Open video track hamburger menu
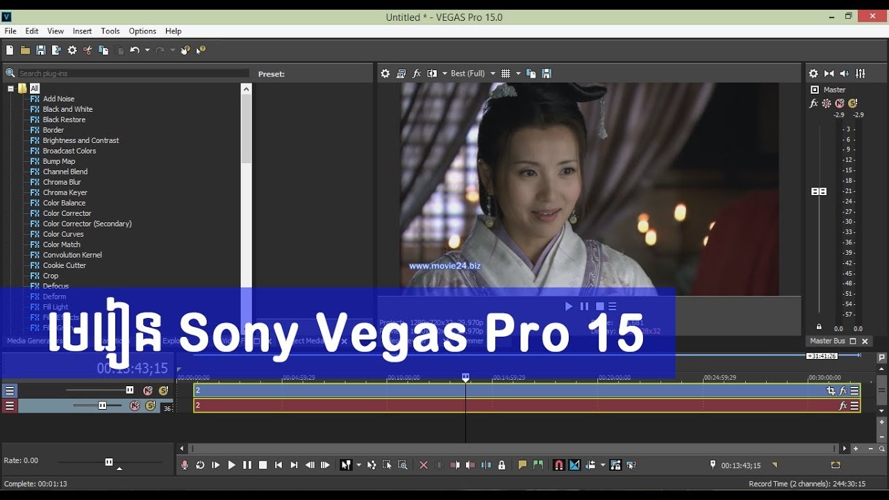889x500 pixels. (x=9, y=390)
